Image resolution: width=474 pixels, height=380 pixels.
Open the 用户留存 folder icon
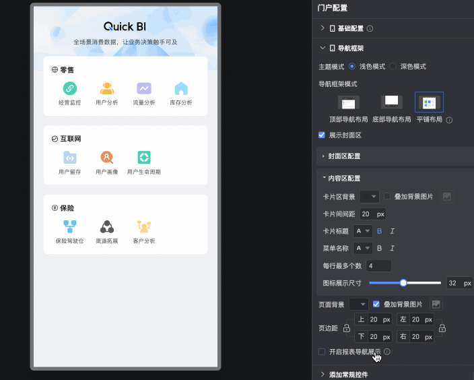[x=70, y=158]
